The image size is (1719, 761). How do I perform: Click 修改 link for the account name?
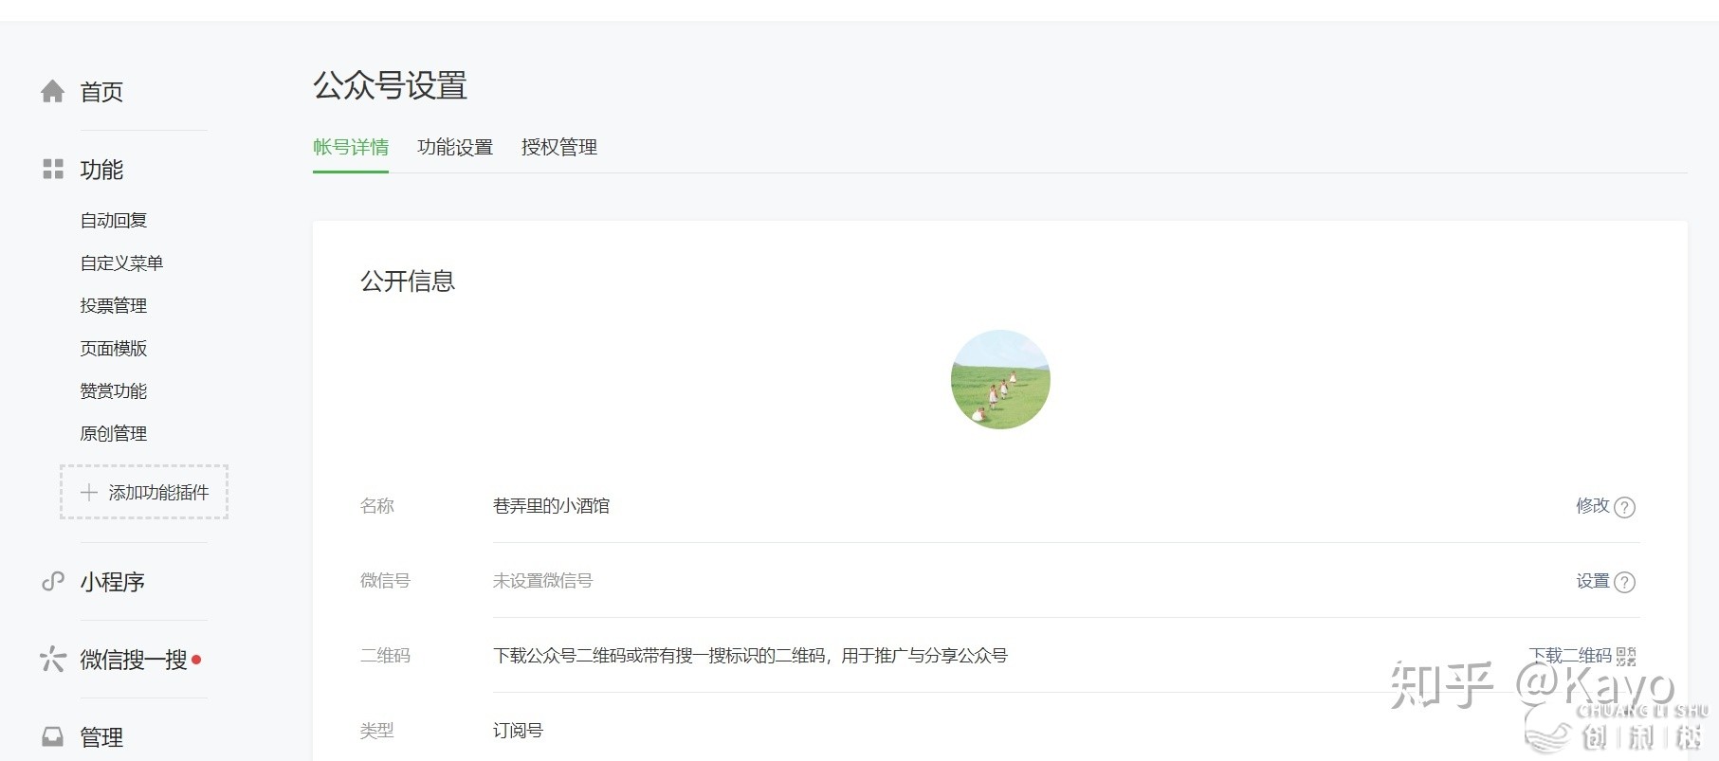(1593, 506)
